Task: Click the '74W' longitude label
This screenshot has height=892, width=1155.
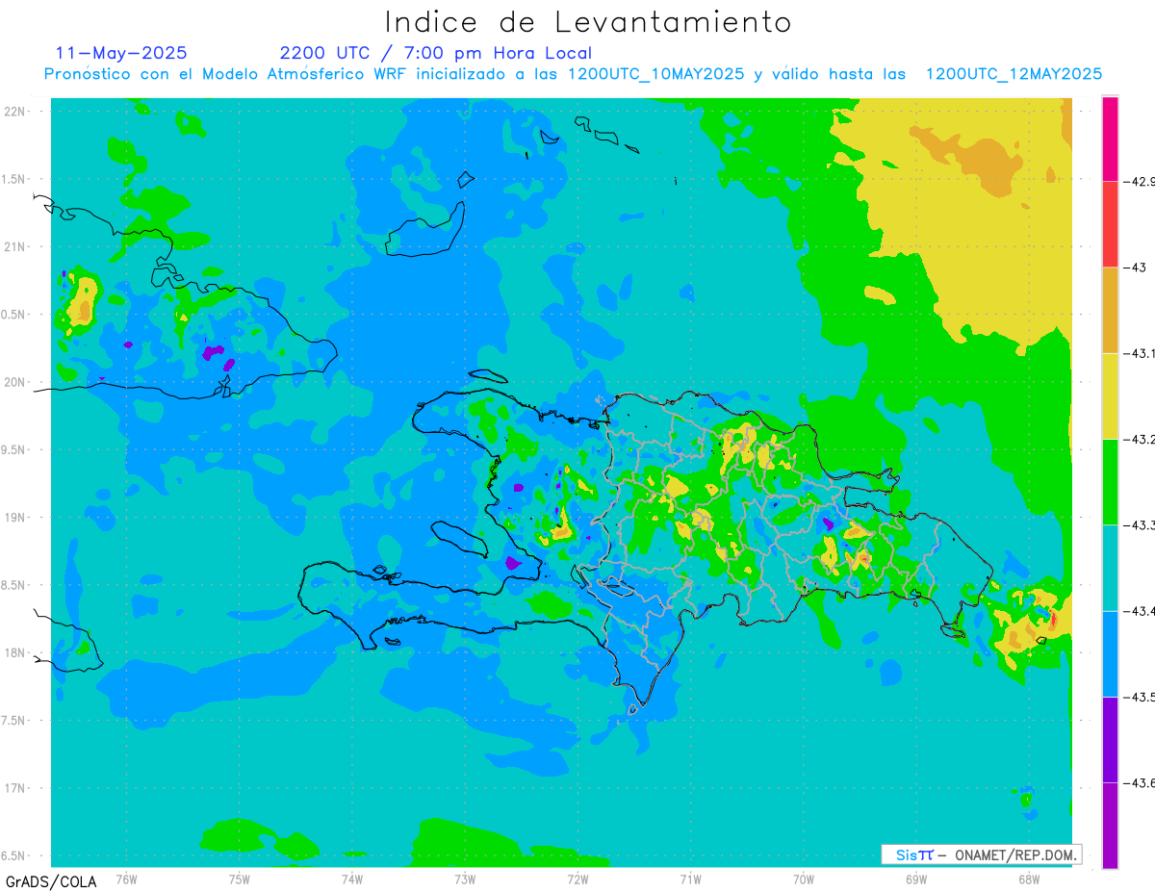Action: [352, 878]
